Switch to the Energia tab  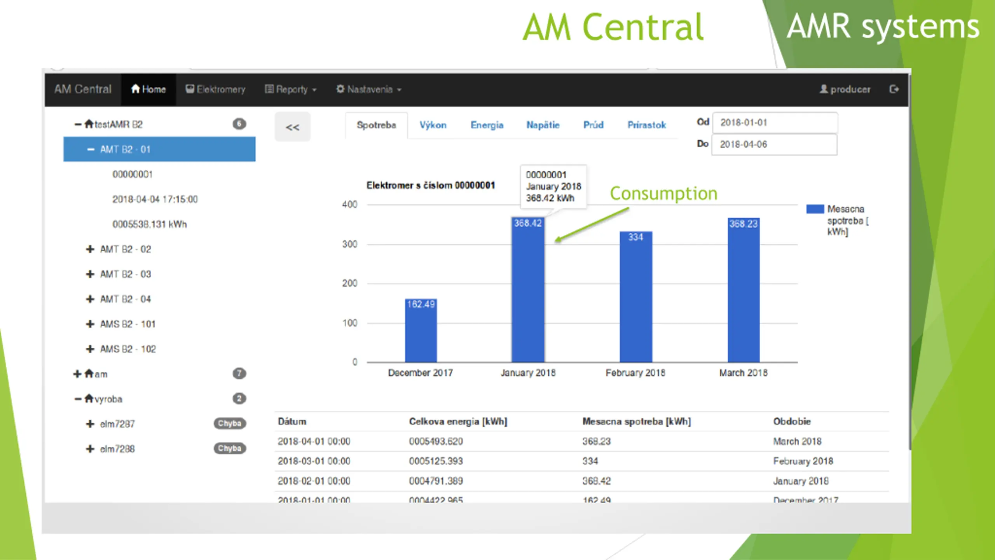[x=487, y=125]
